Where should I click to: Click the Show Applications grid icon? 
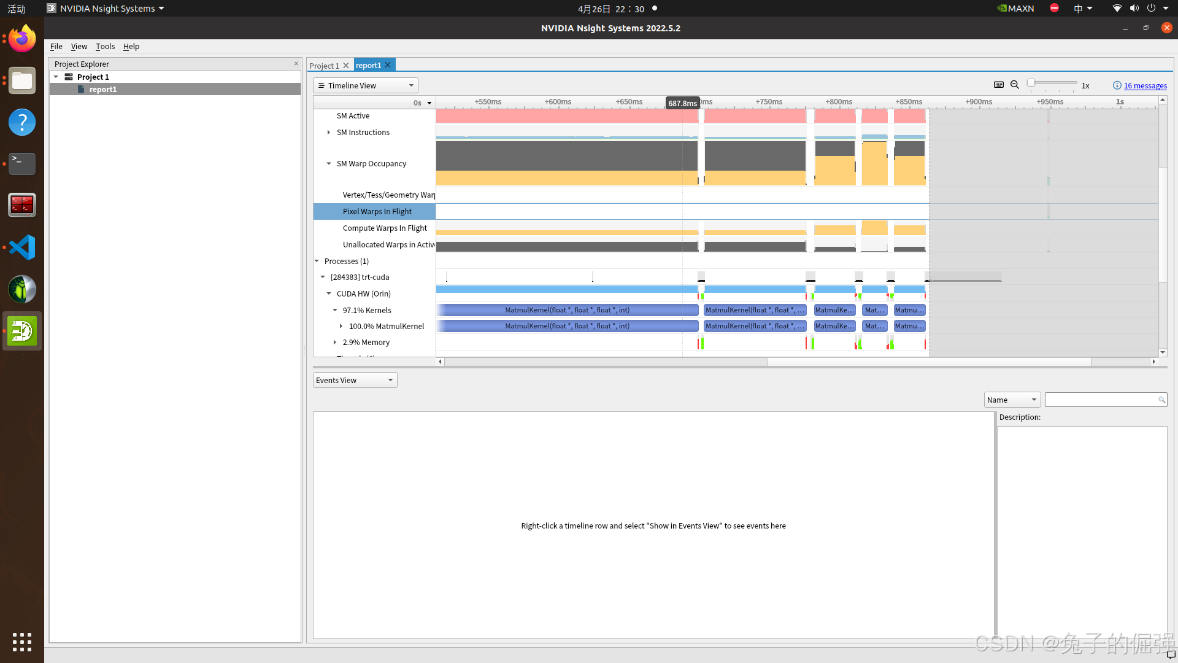22,642
